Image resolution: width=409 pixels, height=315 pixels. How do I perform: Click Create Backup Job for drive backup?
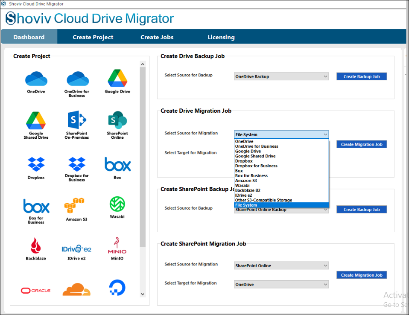[x=362, y=76]
